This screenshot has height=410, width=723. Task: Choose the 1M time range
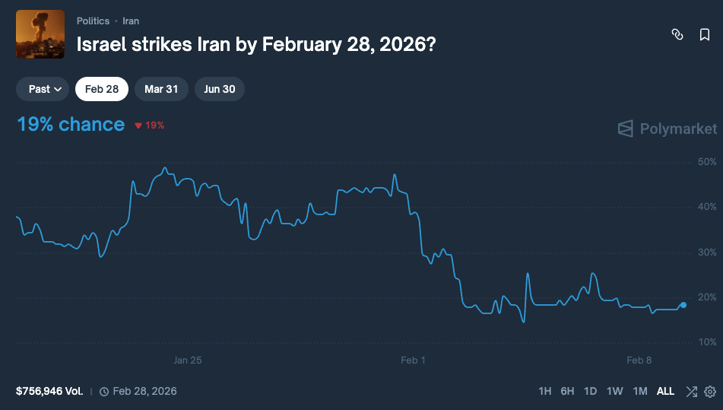(x=640, y=392)
